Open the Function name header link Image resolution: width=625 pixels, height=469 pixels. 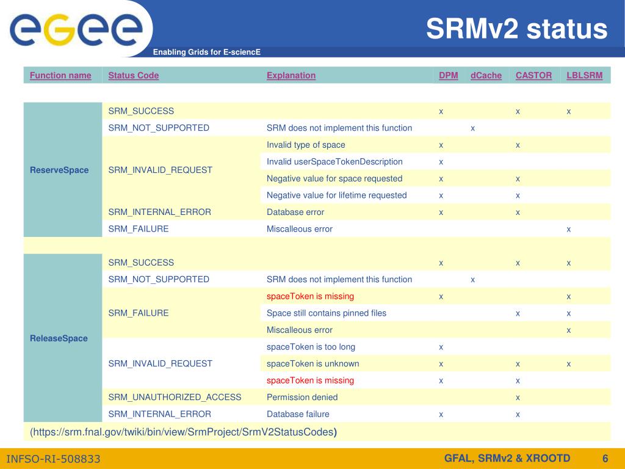[x=60, y=75]
